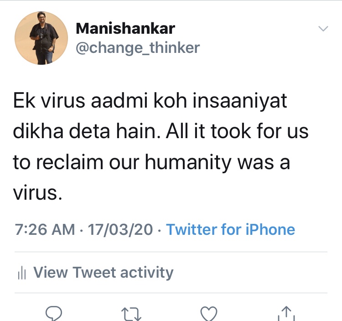
Task: Expand the tweet options chevron
Action: tap(323, 29)
